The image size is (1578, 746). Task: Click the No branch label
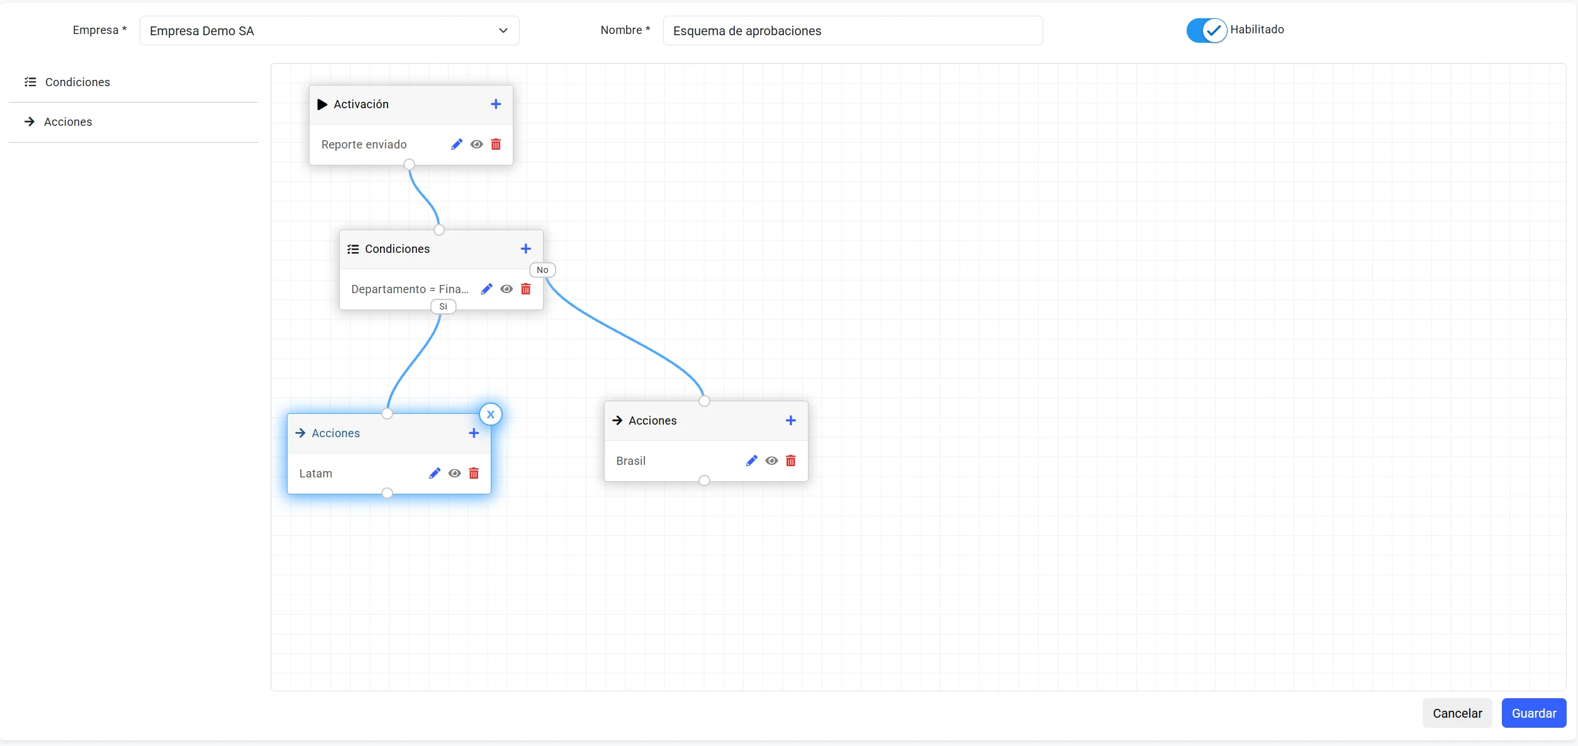542,270
